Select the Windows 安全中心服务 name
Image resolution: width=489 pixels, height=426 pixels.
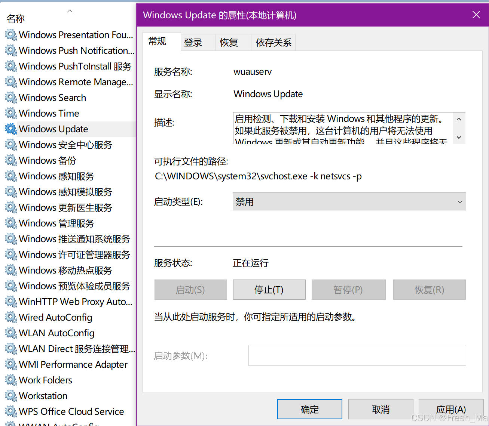[x=65, y=145]
